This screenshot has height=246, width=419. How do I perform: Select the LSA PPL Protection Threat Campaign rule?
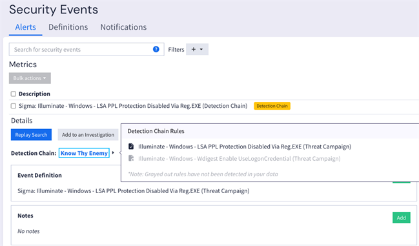coord(245,147)
